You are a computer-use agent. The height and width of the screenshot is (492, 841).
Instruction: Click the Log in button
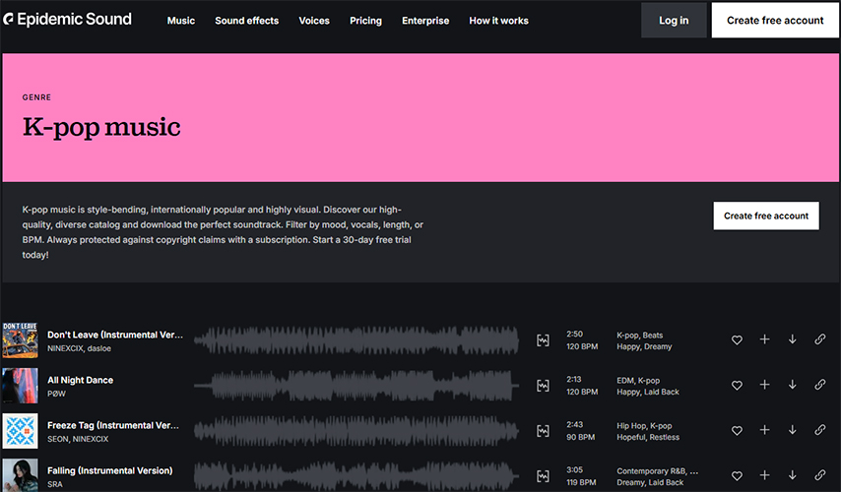(x=674, y=21)
